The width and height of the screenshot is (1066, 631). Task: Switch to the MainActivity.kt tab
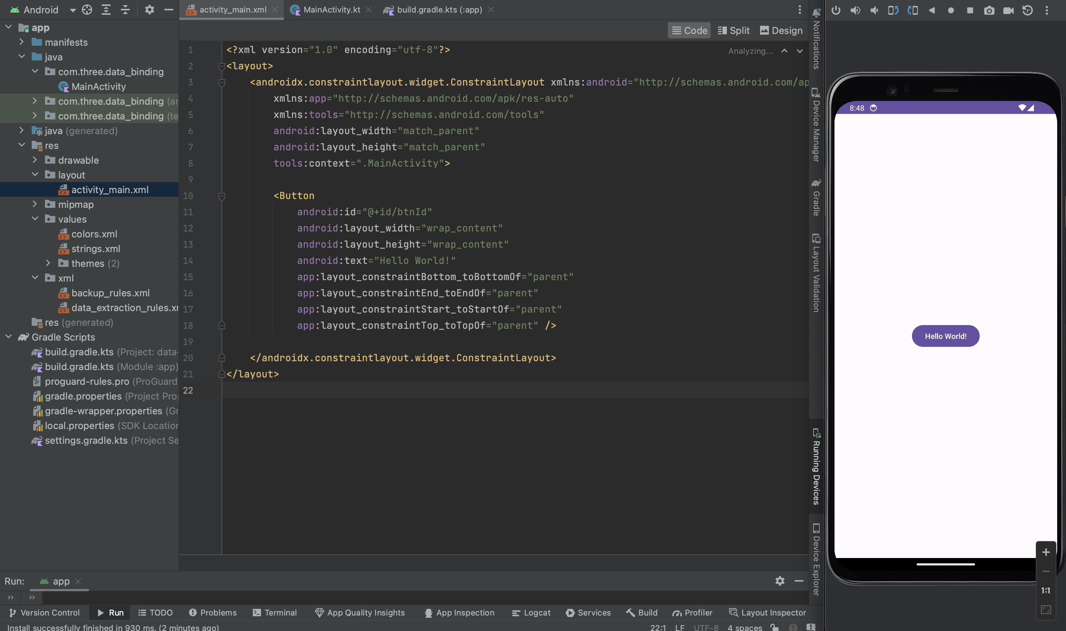331,10
